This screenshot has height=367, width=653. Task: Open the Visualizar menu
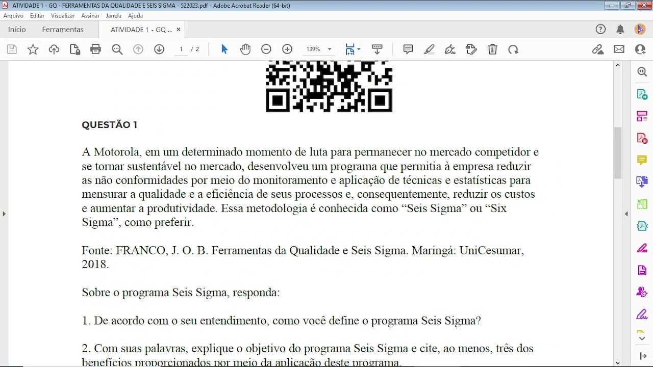(x=63, y=16)
